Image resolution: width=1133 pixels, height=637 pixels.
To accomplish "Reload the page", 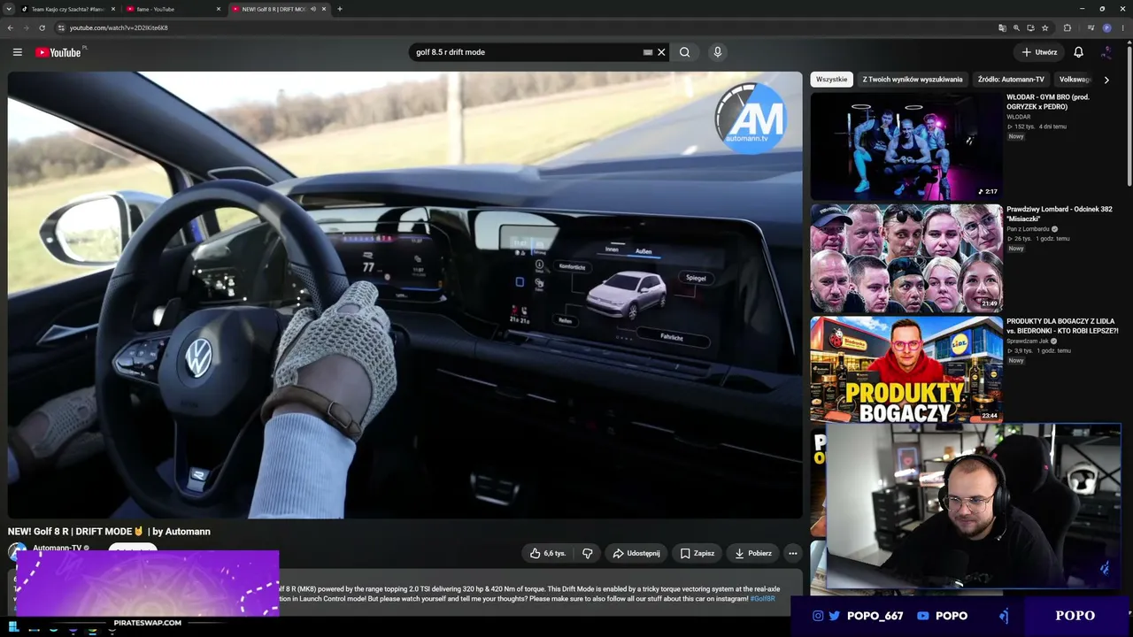I will (42, 27).
